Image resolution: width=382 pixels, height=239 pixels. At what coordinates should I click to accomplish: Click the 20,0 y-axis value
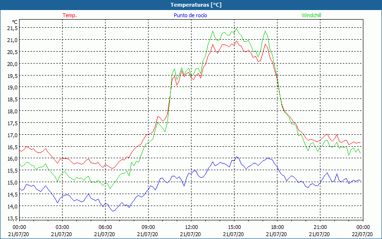[12, 64]
